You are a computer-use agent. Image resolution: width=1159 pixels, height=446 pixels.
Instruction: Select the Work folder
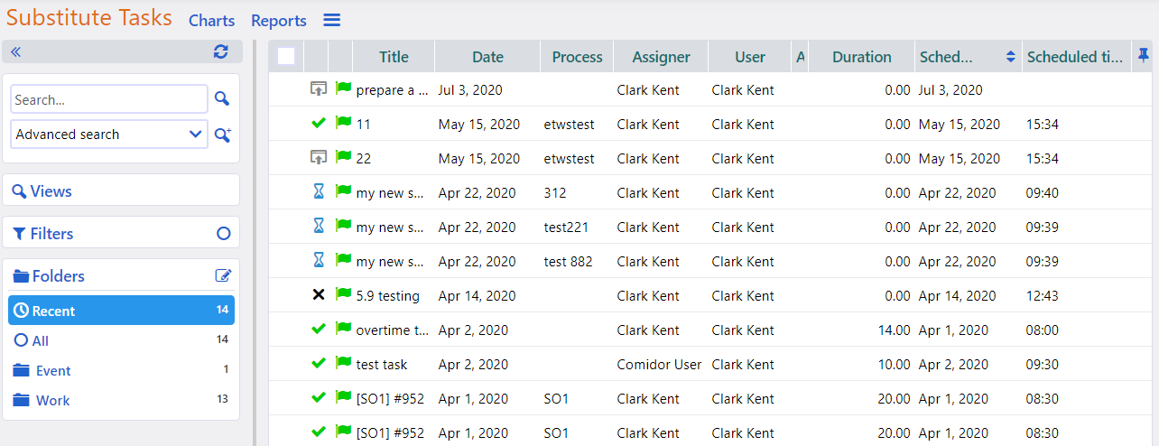point(52,400)
